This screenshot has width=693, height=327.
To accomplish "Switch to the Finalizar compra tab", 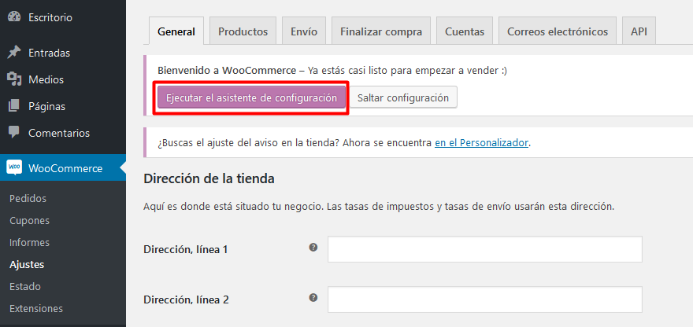I will [381, 31].
